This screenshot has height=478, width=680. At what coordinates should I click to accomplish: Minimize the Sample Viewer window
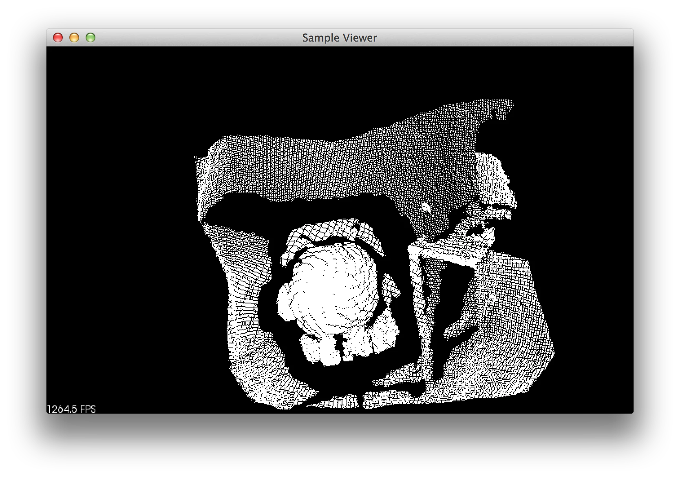click(x=74, y=38)
